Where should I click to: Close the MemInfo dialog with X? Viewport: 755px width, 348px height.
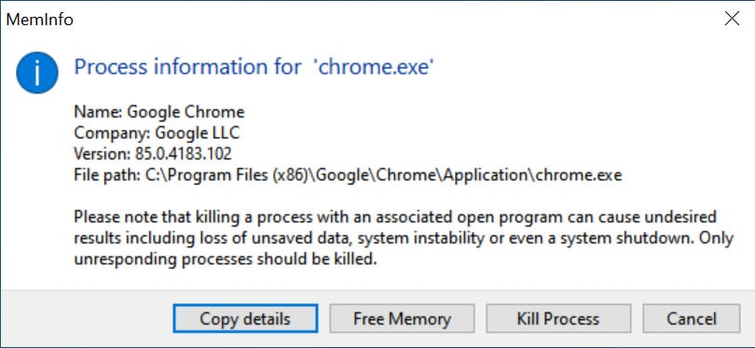click(732, 19)
